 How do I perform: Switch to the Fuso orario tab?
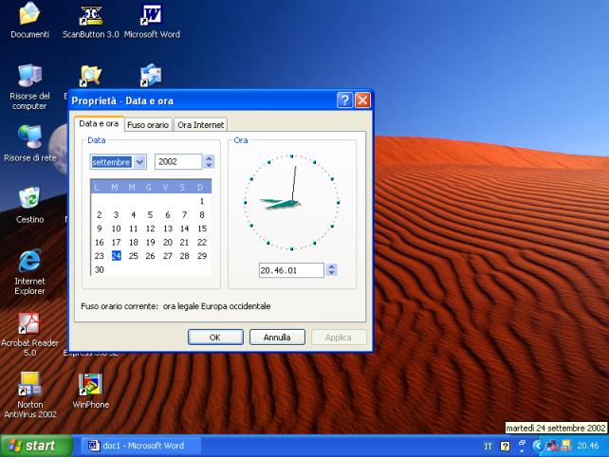click(x=148, y=125)
